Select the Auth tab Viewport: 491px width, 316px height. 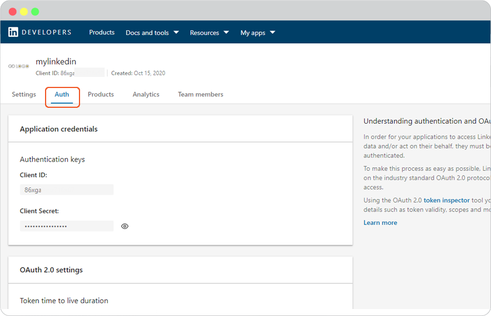click(x=62, y=94)
